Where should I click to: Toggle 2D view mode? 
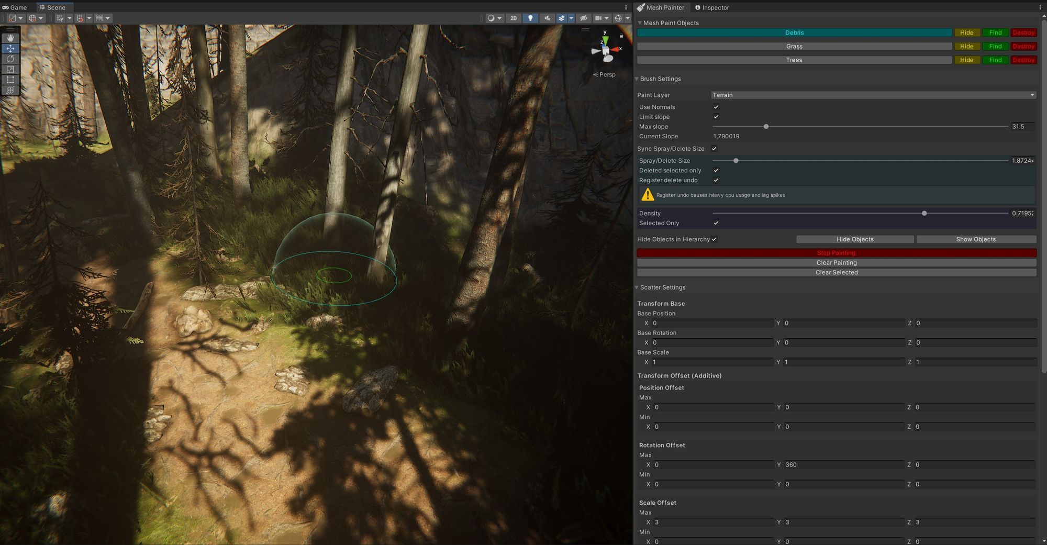point(514,18)
